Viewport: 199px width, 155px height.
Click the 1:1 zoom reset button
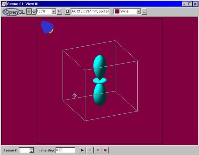click(59, 11)
